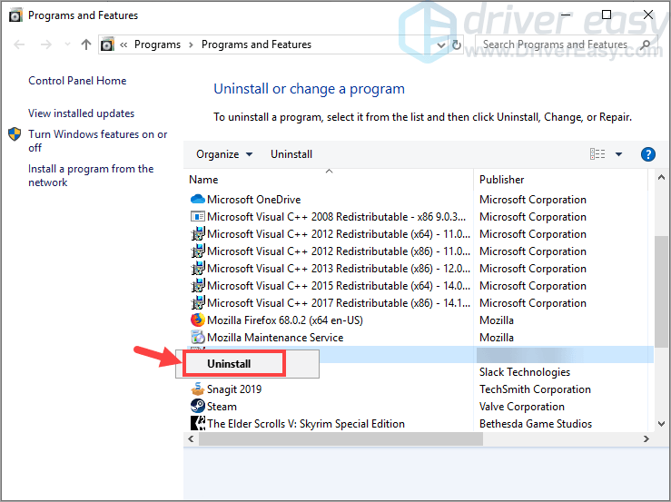Click the breadcrumb double-chevron overflow
This screenshot has width=671, height=502.
coord(123,44)
